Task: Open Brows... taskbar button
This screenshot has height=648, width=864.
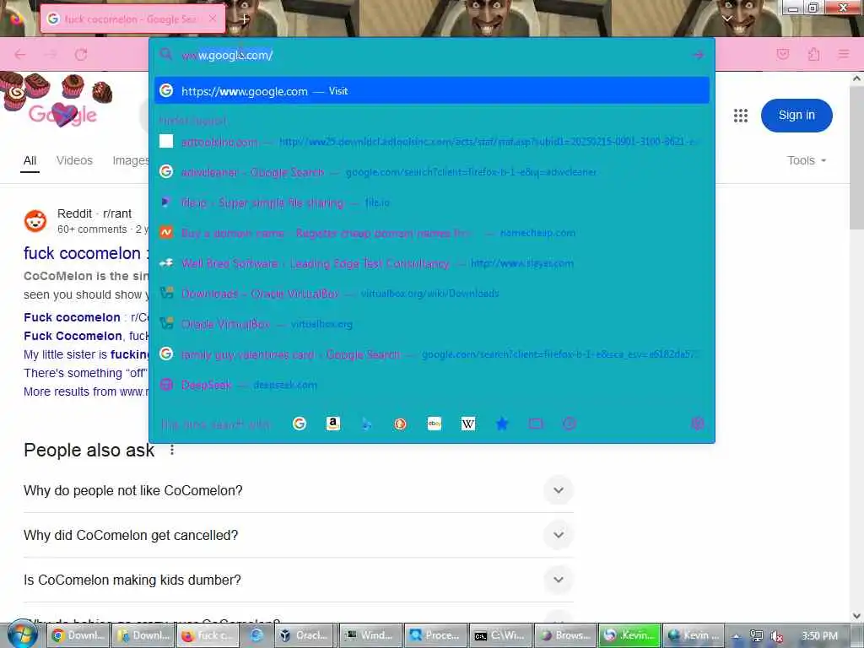Action: tap(566, 635)
